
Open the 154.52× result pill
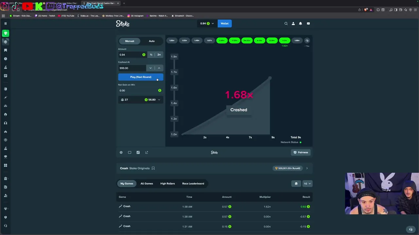[247, 40]
